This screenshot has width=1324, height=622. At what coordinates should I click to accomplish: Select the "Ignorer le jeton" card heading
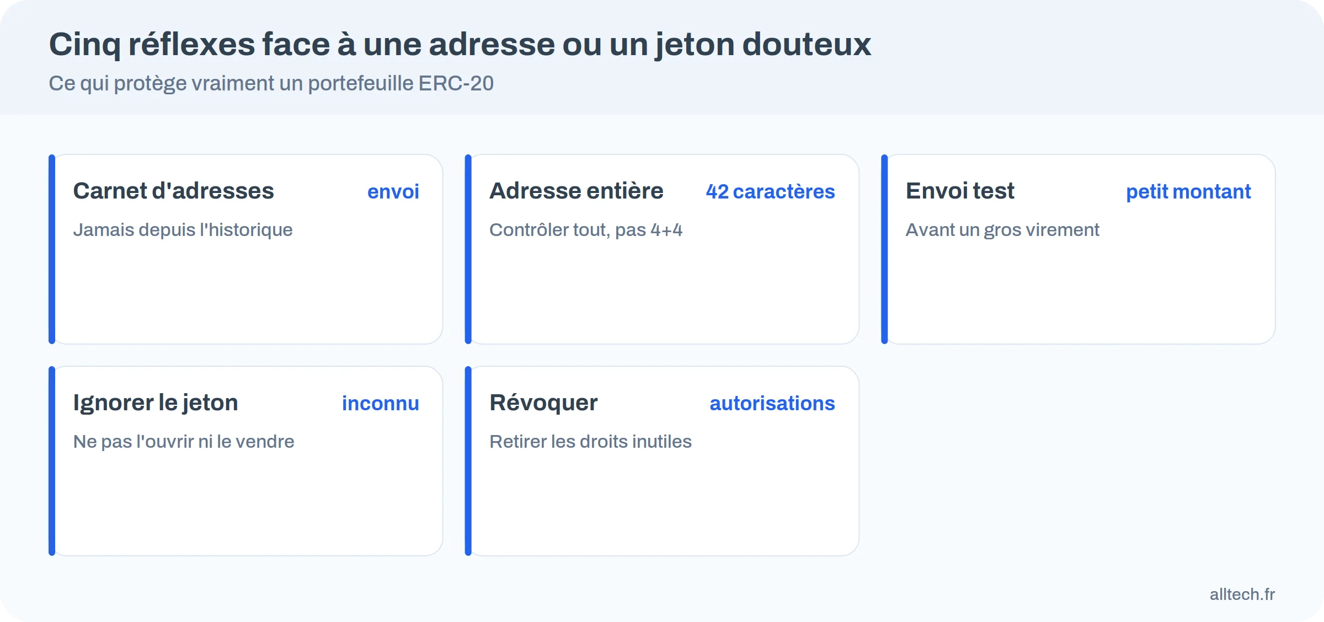coord(156,403)
